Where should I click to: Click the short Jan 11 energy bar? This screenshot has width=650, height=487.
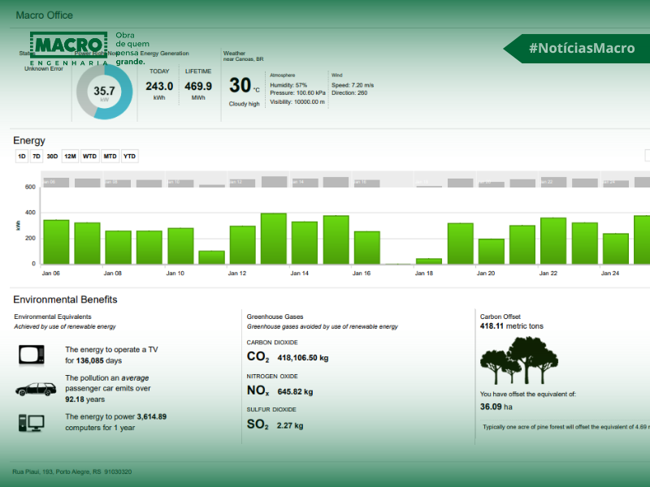pos(211,257)
